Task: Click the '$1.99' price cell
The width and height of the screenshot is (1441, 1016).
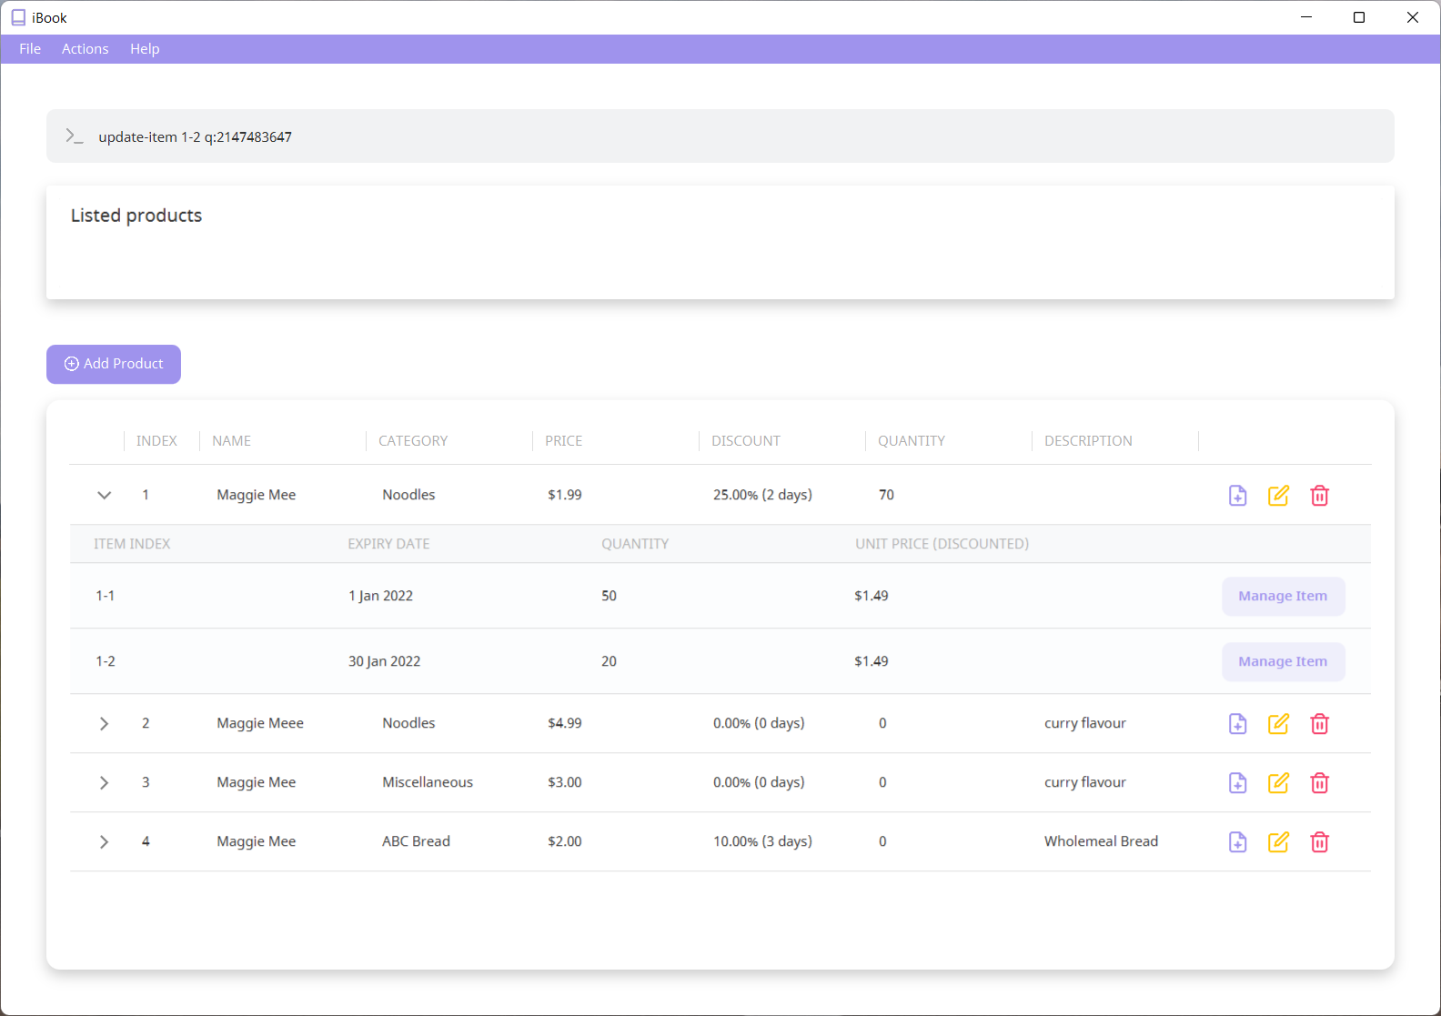Action: click(x=565, y=495)
